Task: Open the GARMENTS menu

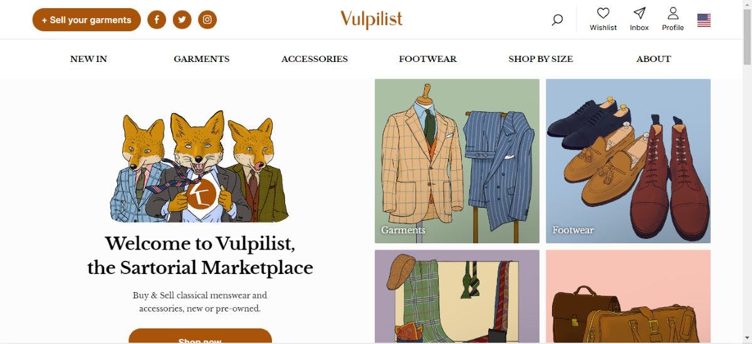Action: [x=201, y=59]
